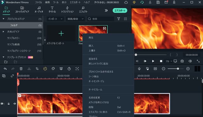Image resolution: width=203 pixels, height=117 pixels.
Task: Click the microphone voiceover icon
Action: coord(139,69)
